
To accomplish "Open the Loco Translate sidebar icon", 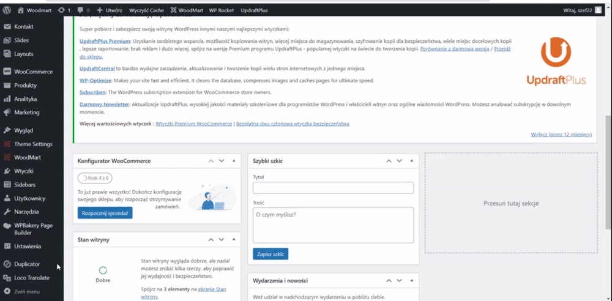I will point(7,278).
